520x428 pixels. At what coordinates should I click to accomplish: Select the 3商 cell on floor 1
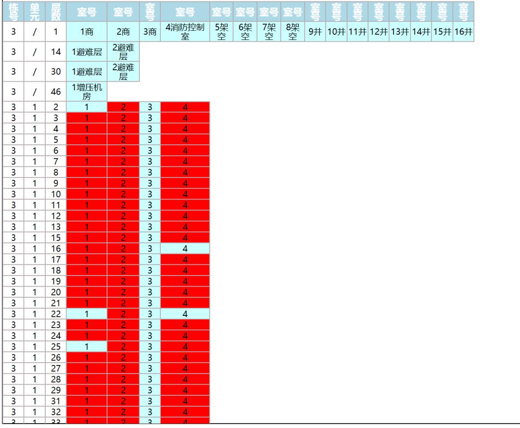150,32
